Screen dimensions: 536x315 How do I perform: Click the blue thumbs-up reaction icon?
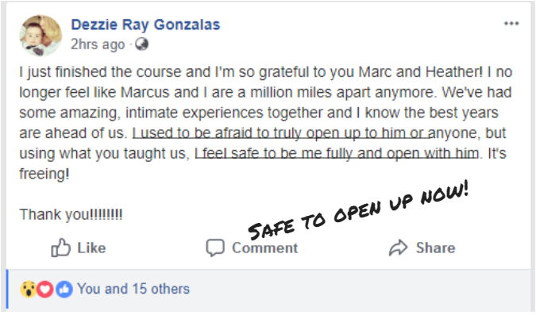point(64,290)
